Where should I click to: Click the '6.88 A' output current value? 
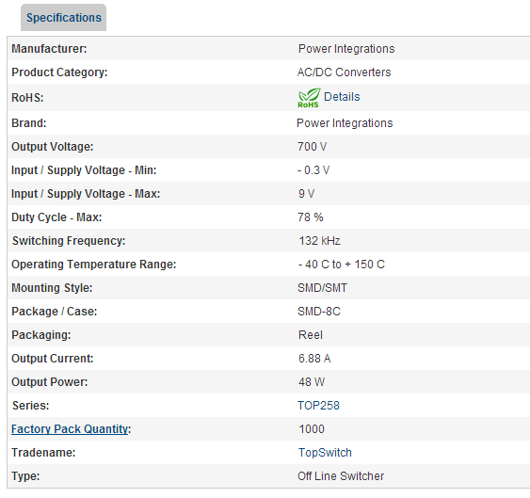point(314,359)
